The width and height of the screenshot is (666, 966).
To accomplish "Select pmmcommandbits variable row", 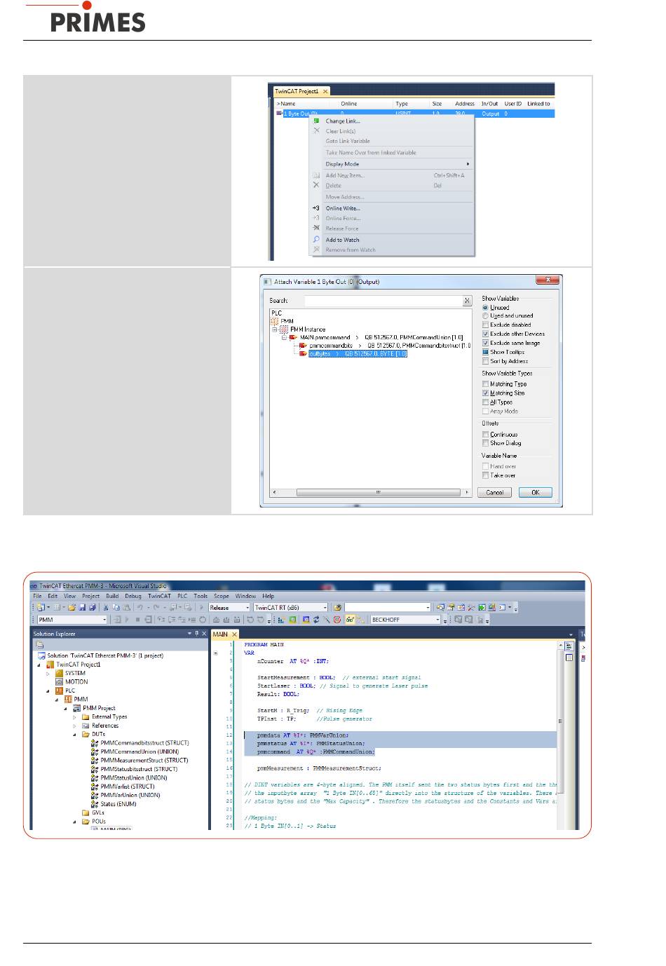I will coord(384,346).
